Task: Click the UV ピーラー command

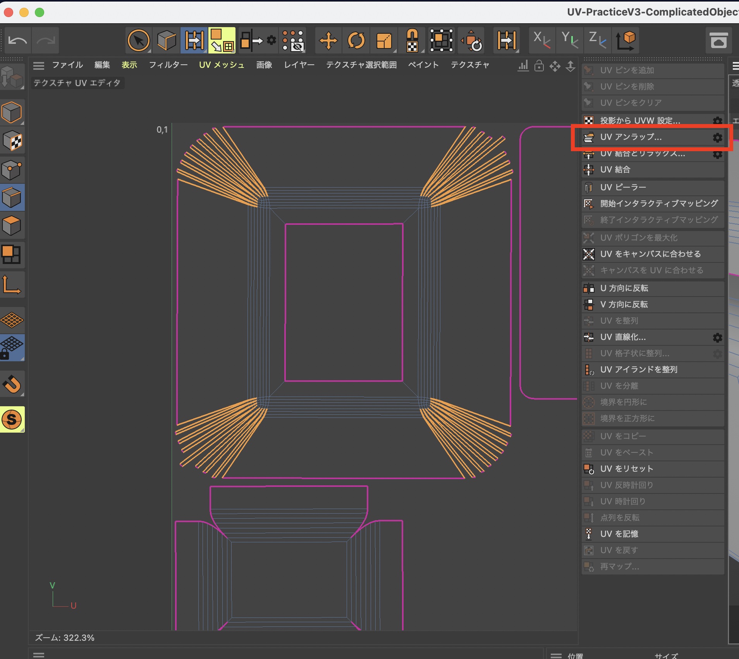Action: 623,187
